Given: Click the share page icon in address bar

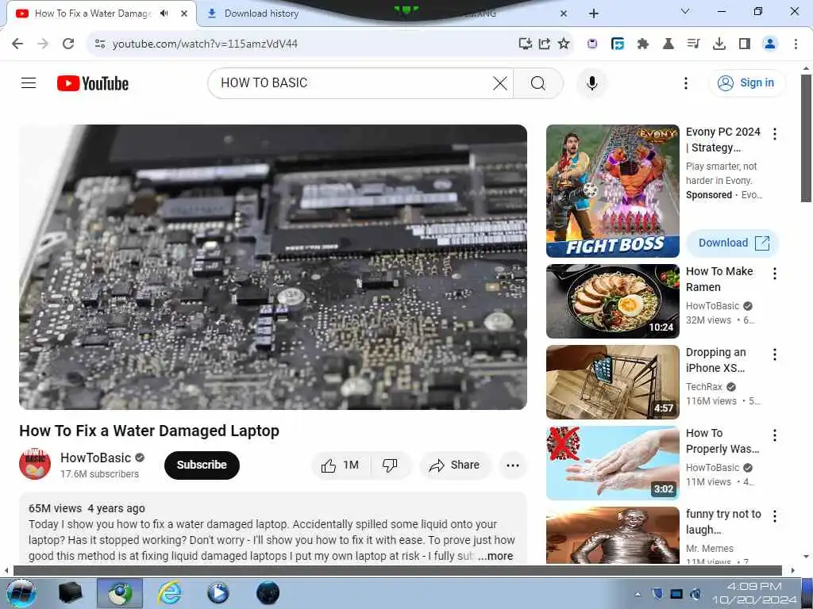Looking at the screenshot, I should coord(545,44).
